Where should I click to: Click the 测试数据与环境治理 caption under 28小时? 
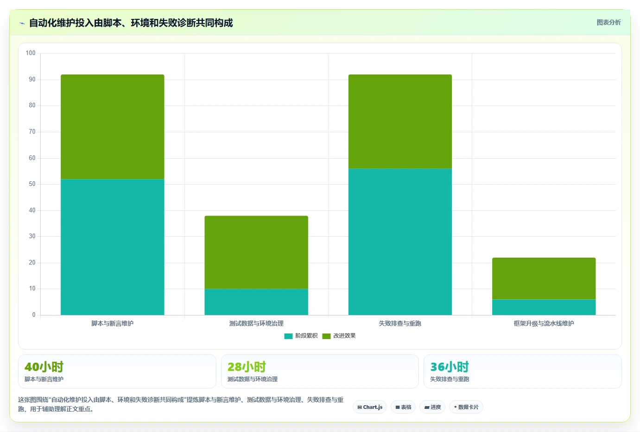coord(253,379)
